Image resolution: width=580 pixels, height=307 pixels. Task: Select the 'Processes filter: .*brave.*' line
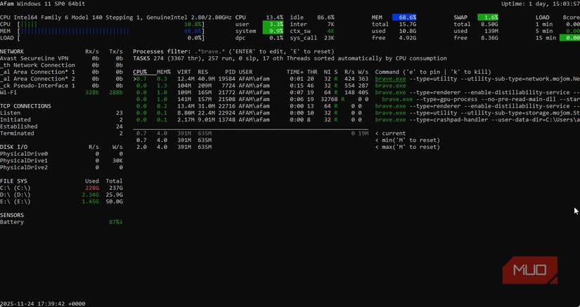coord(233,52)
